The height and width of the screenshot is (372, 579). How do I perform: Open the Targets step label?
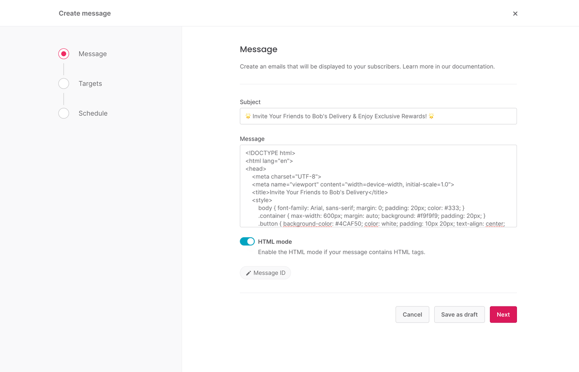click(90, 84)
